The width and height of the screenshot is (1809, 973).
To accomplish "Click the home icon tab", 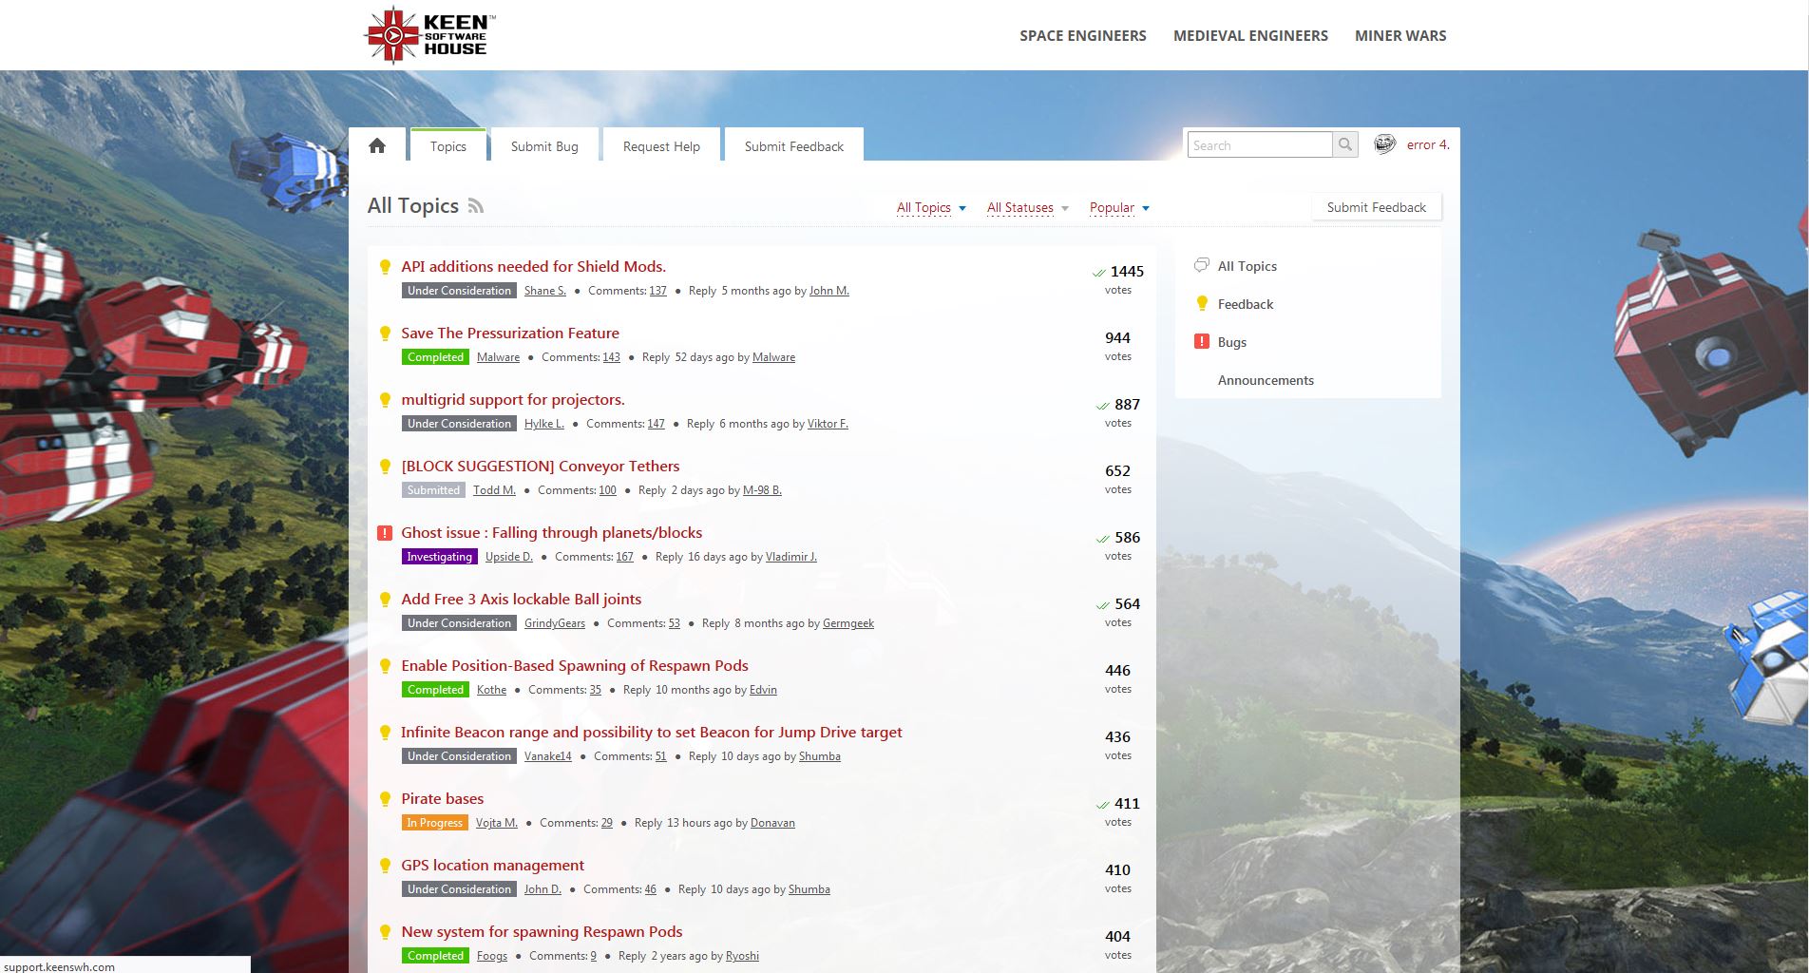I will coord(377,145).
